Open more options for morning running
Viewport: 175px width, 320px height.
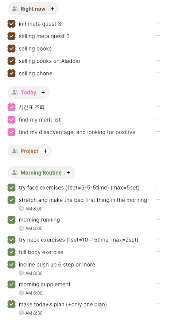tap(158, 219)
